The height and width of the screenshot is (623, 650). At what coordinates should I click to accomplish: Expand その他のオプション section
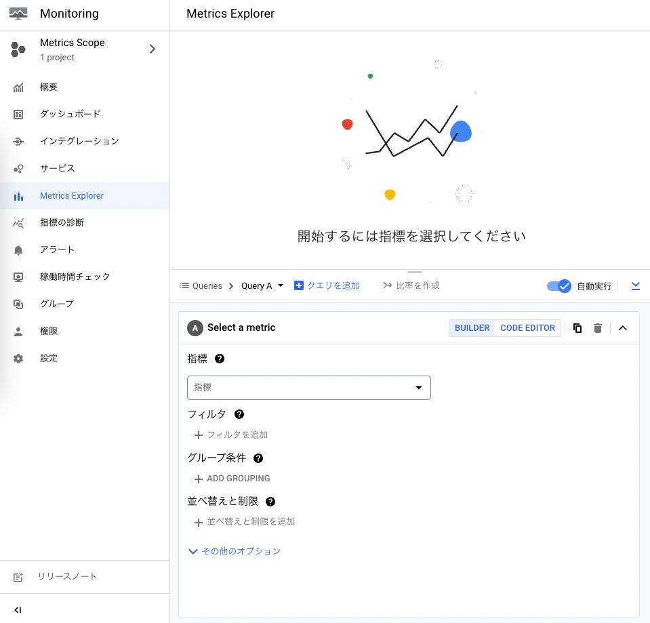235,551
